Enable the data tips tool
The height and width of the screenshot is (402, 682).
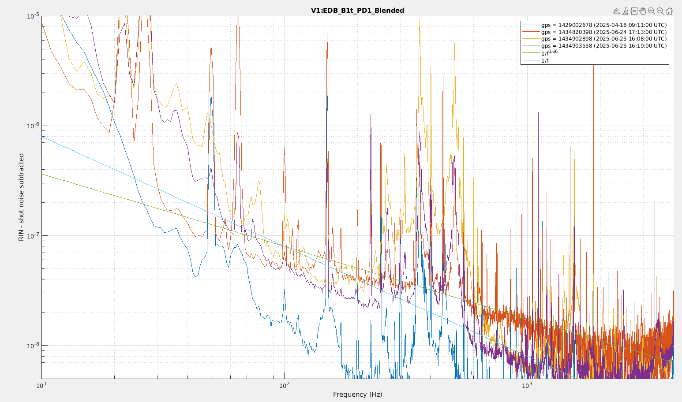pyautogui.click(x=634, y=11)
